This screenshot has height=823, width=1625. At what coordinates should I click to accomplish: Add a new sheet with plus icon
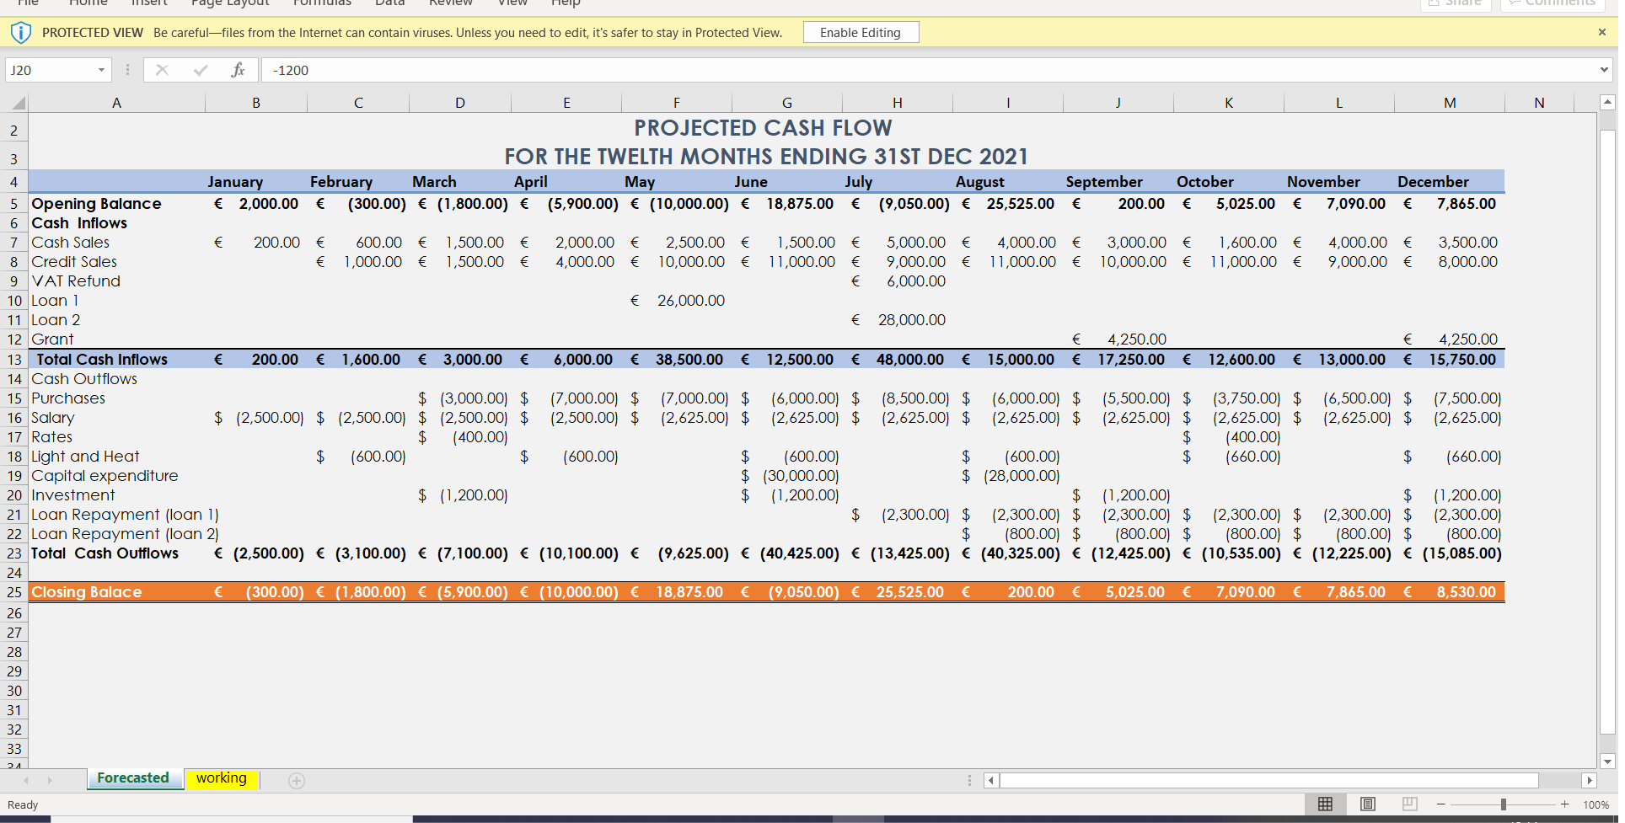(x=297, y=781)
